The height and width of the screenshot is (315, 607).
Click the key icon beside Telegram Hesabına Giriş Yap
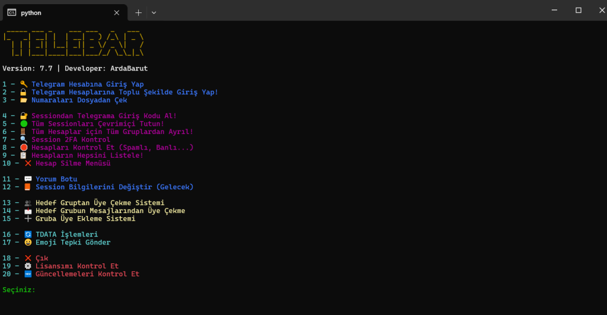coord(24,84)
